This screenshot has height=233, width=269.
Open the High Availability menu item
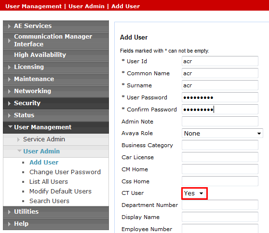[40, 55]
